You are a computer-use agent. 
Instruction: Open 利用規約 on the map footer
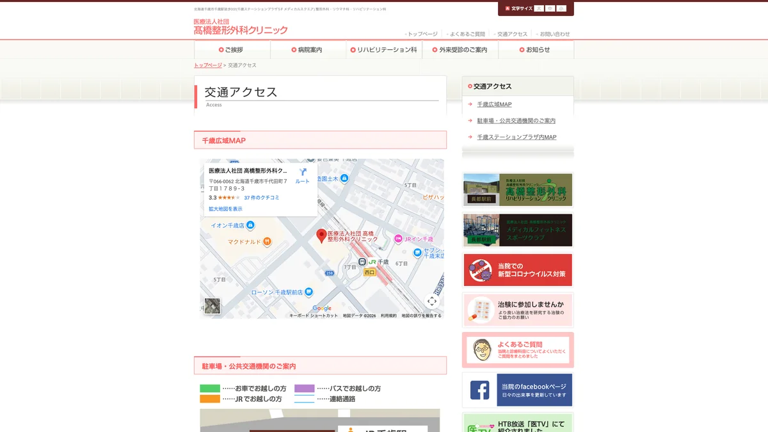388,316
